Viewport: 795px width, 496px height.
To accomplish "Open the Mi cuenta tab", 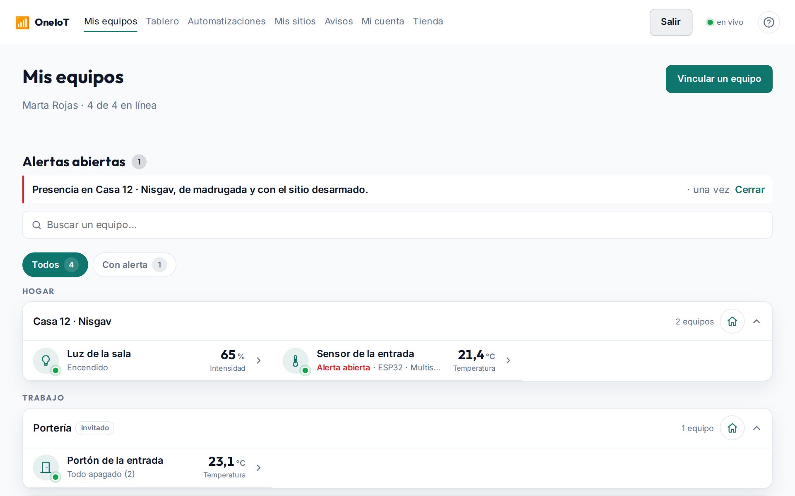I will (383, 21).
